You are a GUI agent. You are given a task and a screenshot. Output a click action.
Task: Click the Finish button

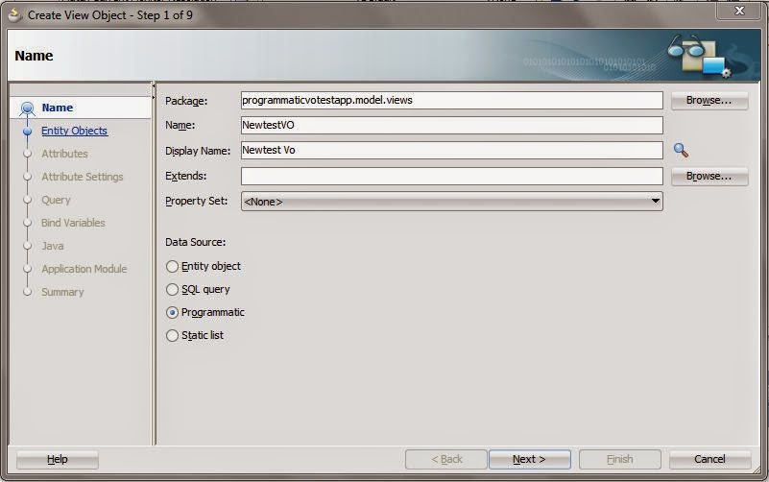click(620, 460)
